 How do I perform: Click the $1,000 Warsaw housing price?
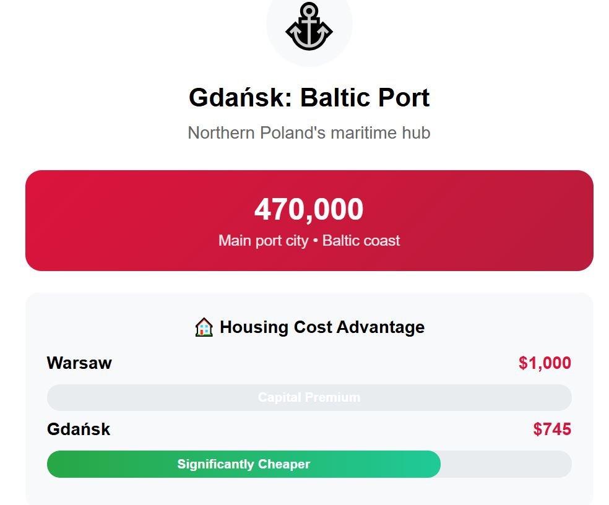coord(545,363)
